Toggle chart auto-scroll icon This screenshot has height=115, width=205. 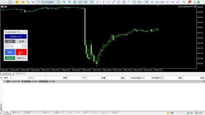tap(80, 2)
